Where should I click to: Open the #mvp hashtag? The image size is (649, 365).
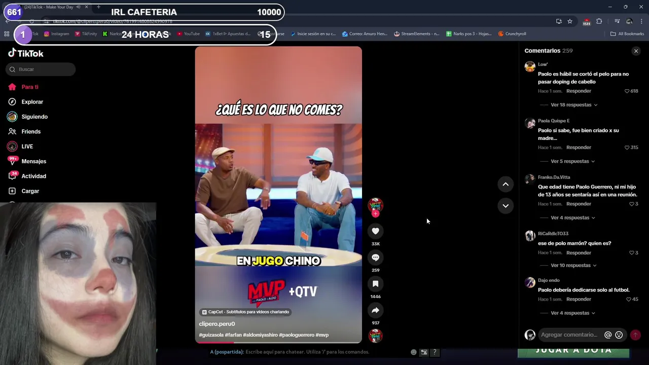[x=322, y=335]
